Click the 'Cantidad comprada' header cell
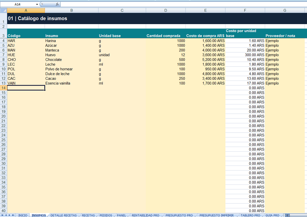Screen dimensions: 307x217 pyautogui.click(x=166, y=34)
